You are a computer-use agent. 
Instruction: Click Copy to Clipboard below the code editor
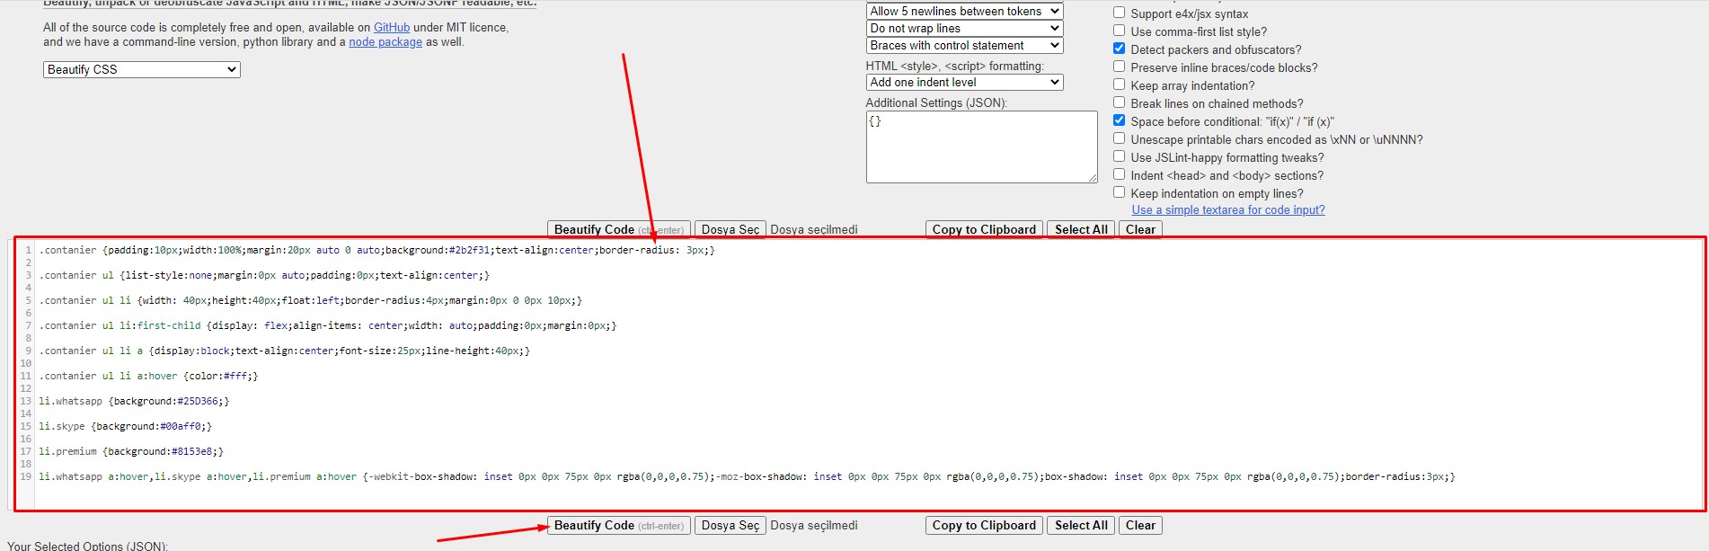point(984,525)
